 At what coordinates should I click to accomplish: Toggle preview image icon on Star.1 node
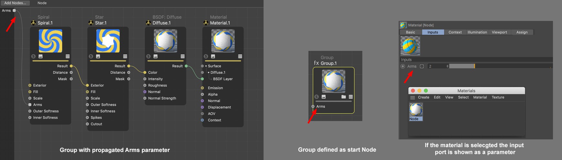98,56
